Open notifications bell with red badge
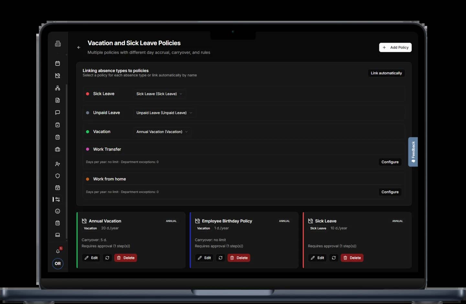 coord(58,251)
